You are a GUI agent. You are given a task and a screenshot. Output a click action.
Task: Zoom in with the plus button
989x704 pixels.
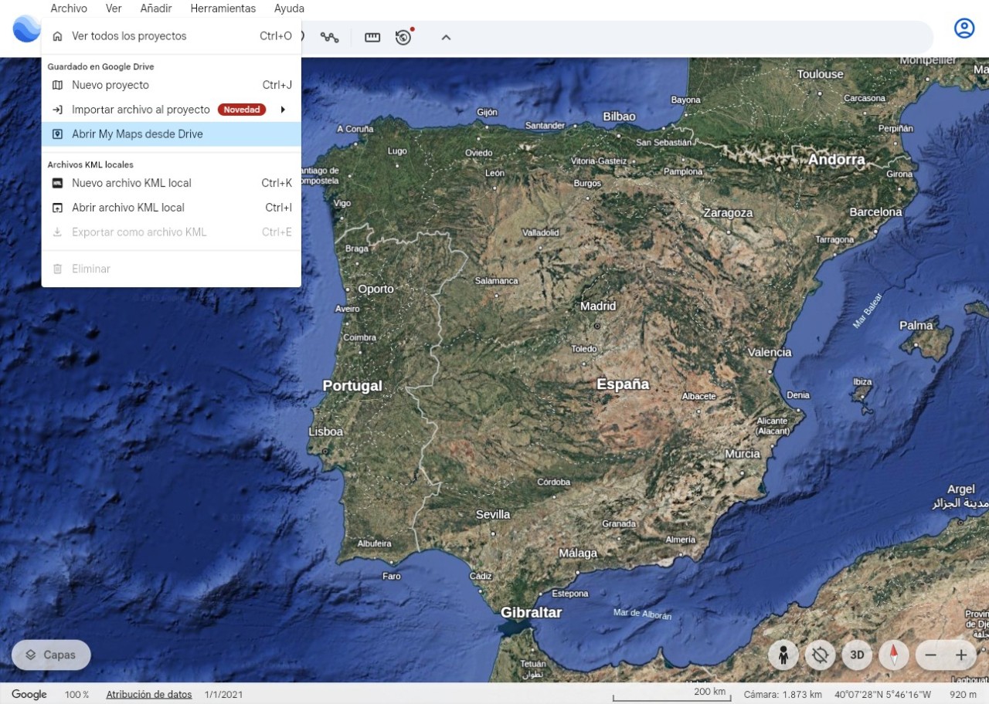961,655
